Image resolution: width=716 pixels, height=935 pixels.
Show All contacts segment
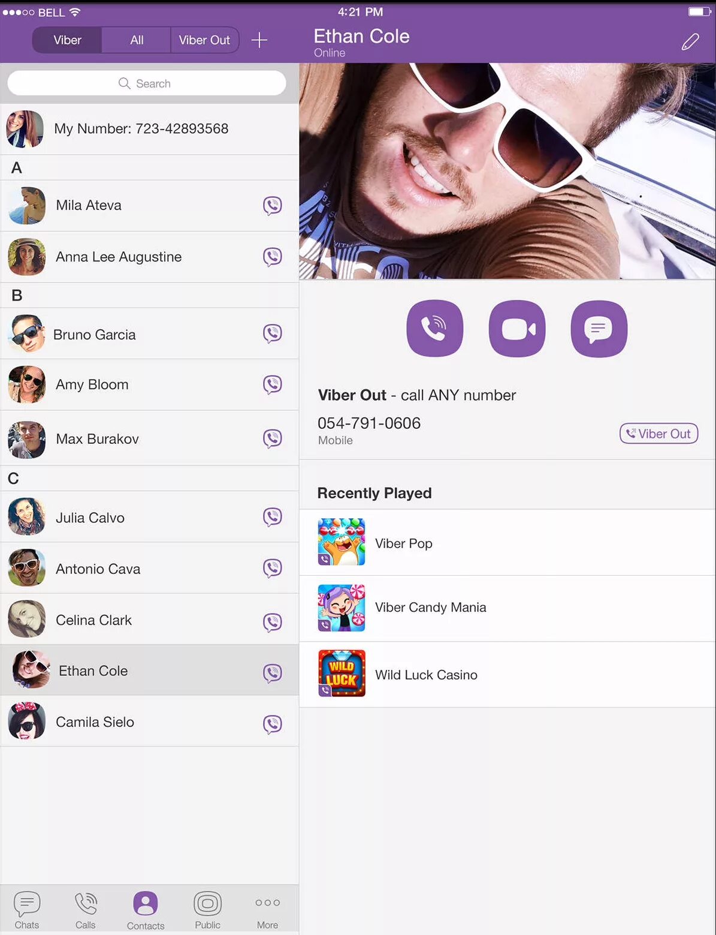[x=137, y=40]
